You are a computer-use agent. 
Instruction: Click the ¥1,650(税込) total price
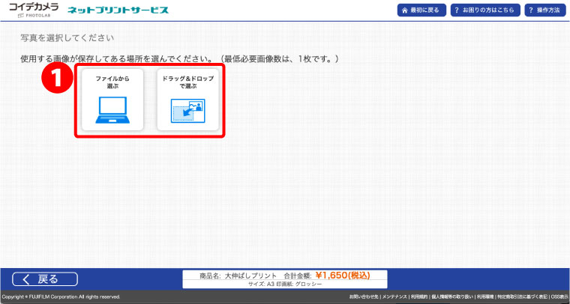tap(341, 275)
